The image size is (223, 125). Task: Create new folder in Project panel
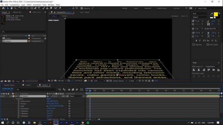(6, 81)
